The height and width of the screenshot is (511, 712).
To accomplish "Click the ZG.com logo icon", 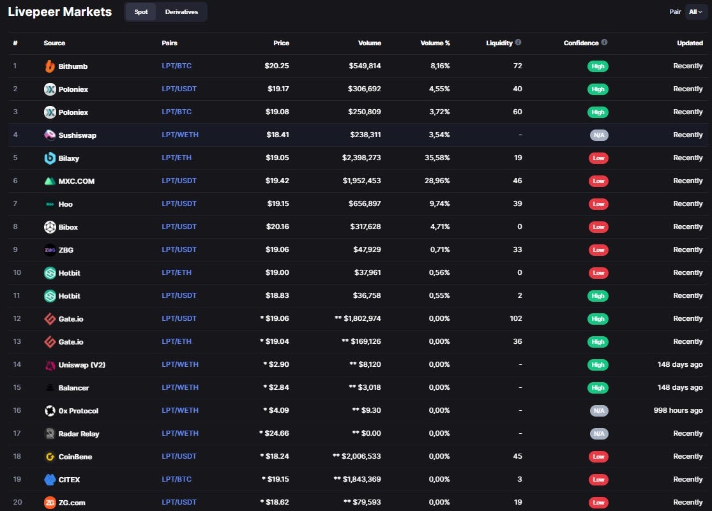I will [x=50, y=502].
